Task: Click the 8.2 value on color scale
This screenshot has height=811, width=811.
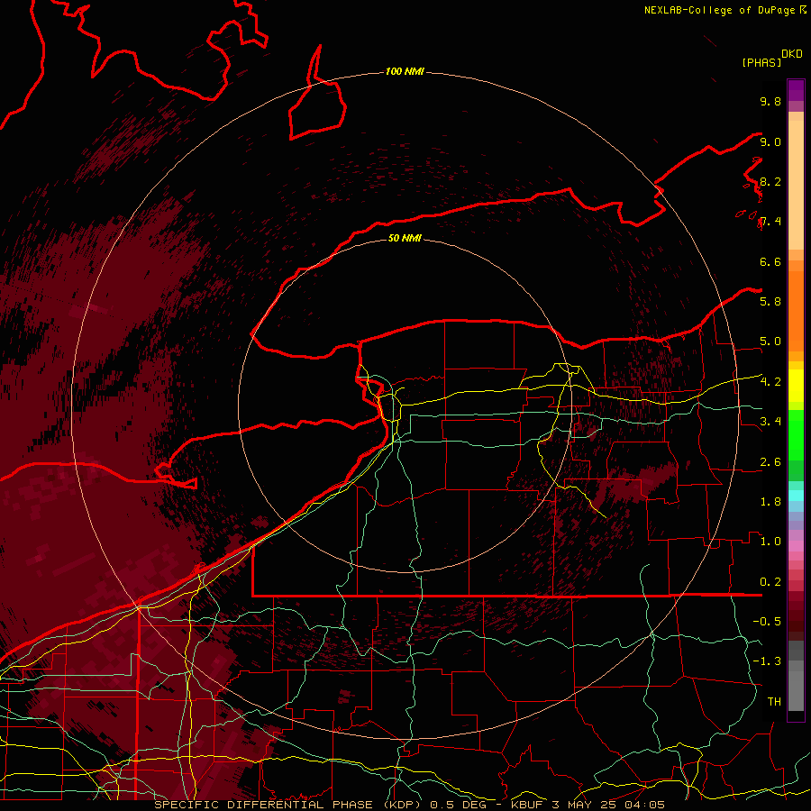Action: coord(770,182)
